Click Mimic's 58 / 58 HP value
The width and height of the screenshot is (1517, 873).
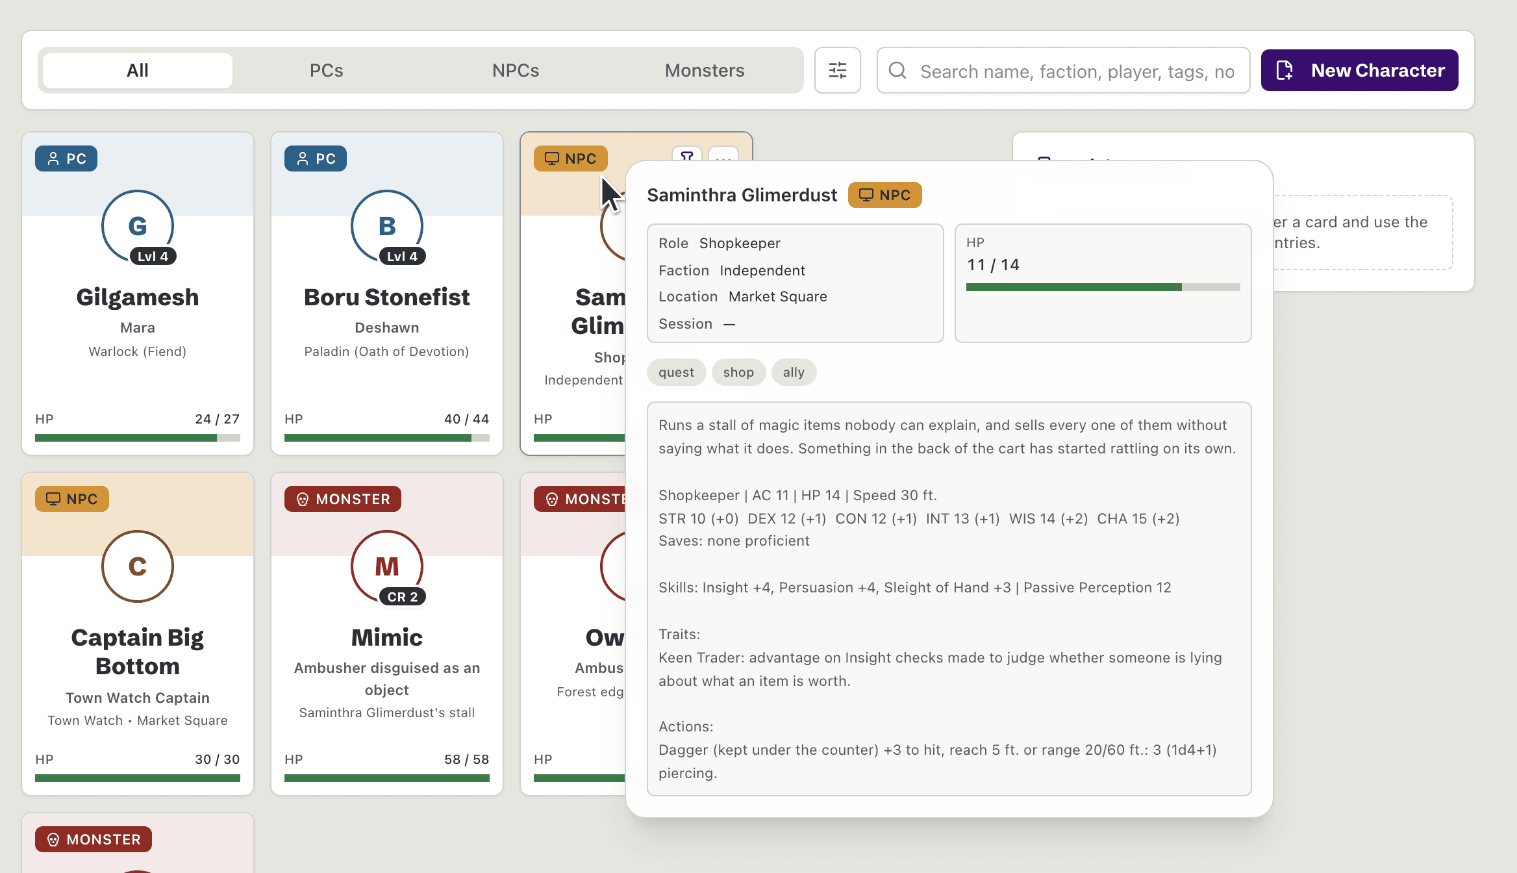[x=466, y=759]
